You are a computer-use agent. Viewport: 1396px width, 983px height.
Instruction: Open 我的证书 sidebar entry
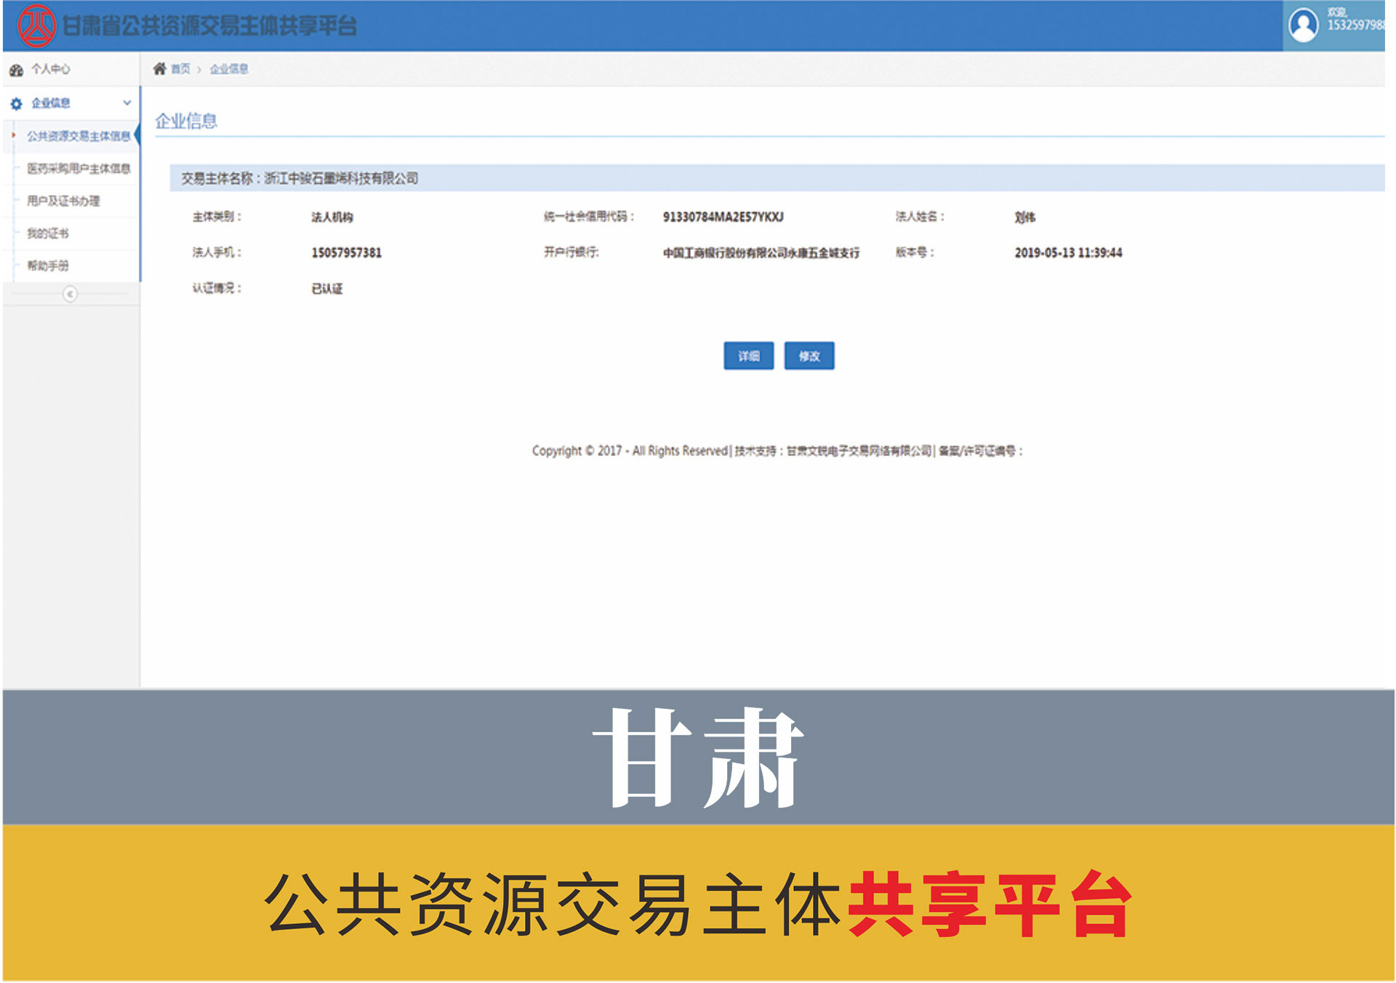coord(48,233)
